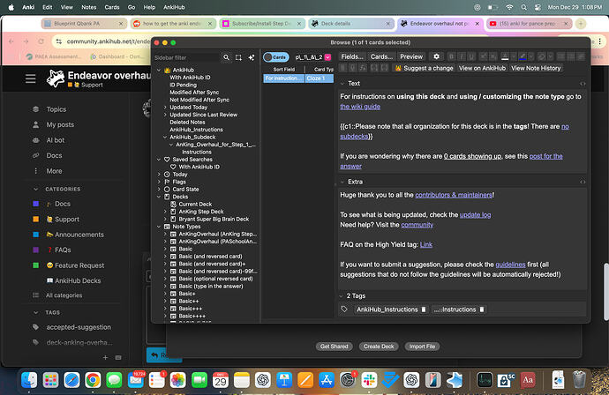This screenshot has width=609, height=395.
Task: Open a new Chrome tab with plus
Action: tap(581, 24)
